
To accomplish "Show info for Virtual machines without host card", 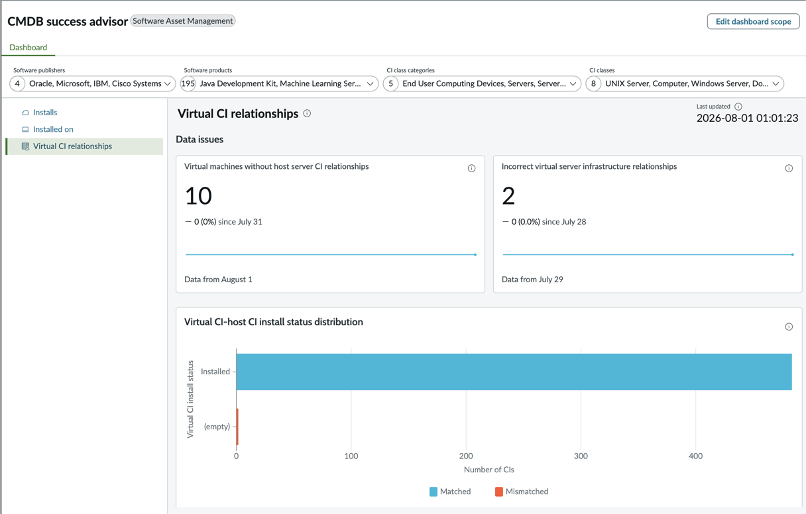I will [471, 168].
